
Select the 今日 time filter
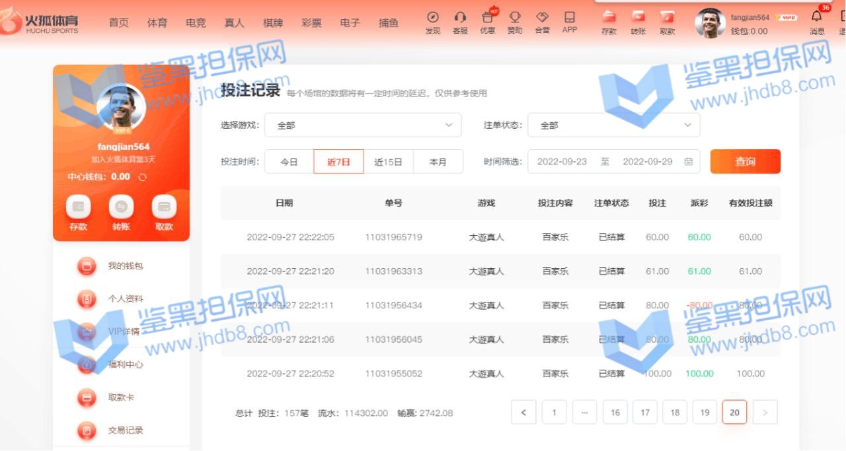tap(289, 162)
